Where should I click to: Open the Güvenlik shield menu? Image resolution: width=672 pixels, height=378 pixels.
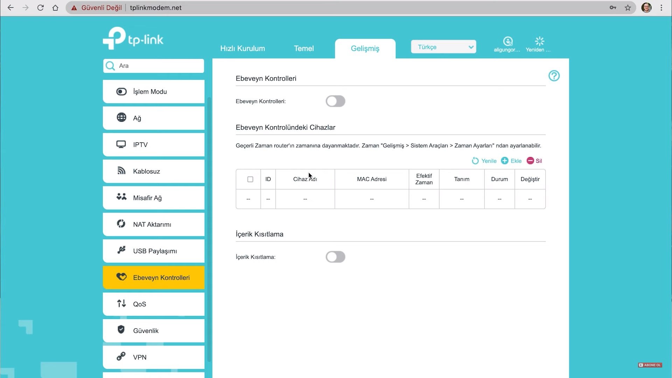[x=154, y=330]
